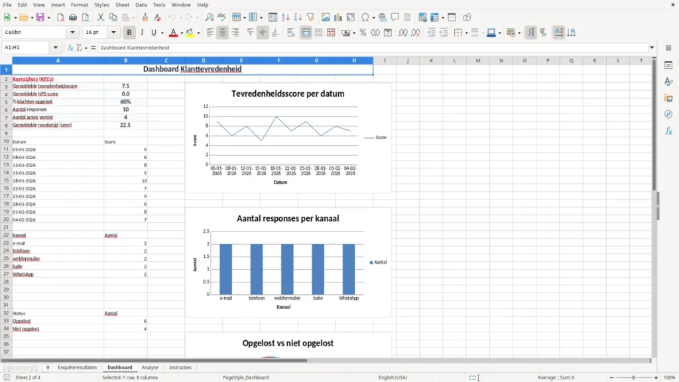Insert an image from the toolbar

(326, 17)
